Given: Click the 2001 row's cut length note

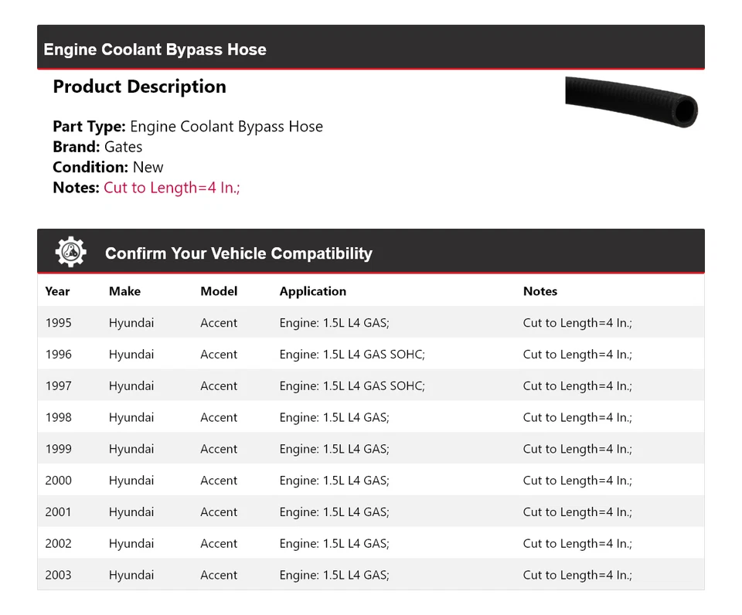Looking at the screenshot, I should click(x=577, y=512).
